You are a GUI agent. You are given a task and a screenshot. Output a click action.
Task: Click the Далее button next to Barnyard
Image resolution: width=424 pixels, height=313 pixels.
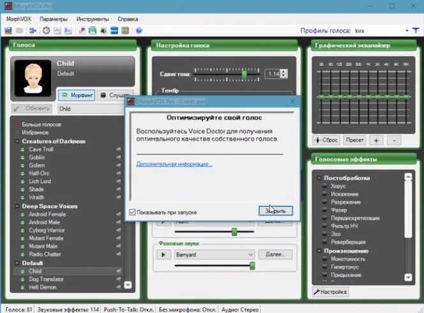point(275,254)
